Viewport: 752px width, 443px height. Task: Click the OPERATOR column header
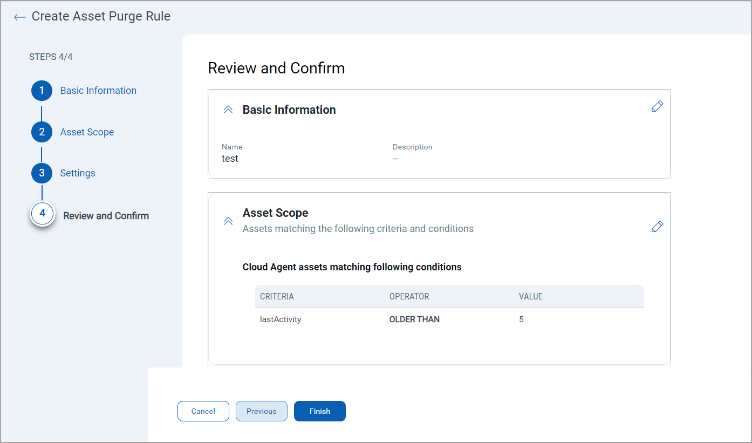point(409,297)
